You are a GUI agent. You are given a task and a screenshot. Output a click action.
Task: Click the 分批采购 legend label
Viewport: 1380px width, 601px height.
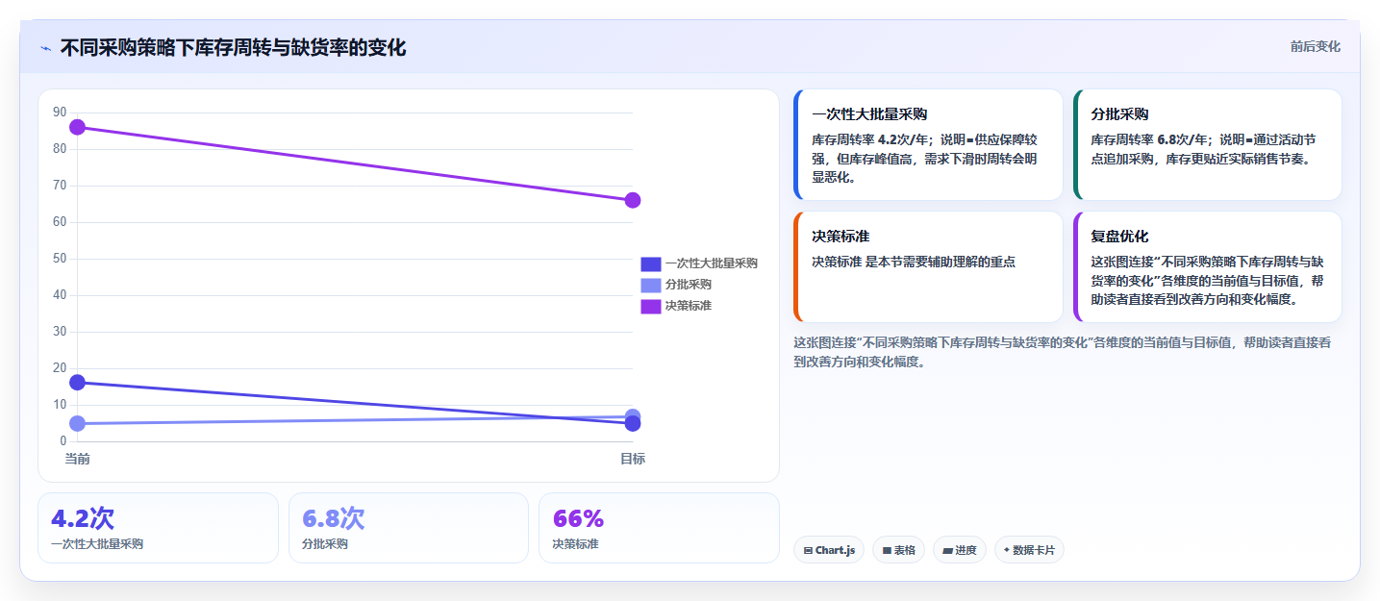click(688, 285)
